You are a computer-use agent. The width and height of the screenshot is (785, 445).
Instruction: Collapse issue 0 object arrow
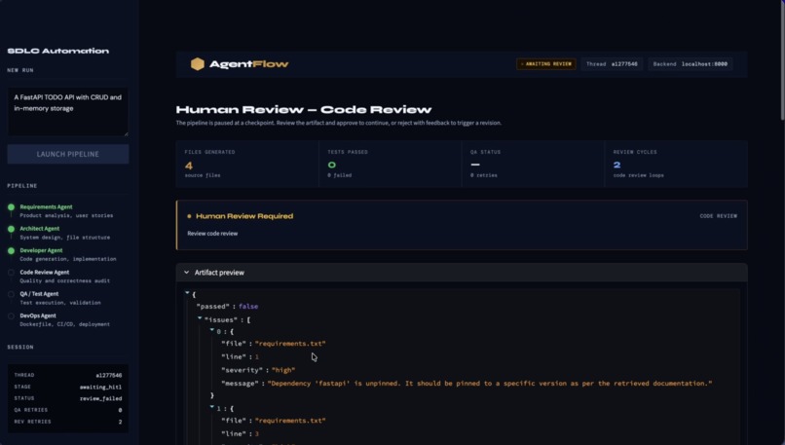(x=211, y=330)
